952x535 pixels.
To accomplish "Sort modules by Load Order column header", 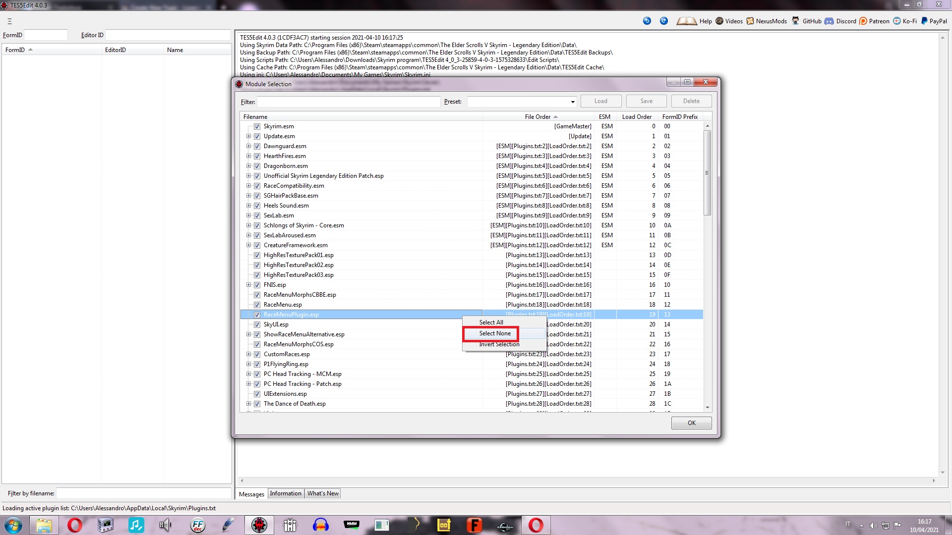I will pos(637,117).
